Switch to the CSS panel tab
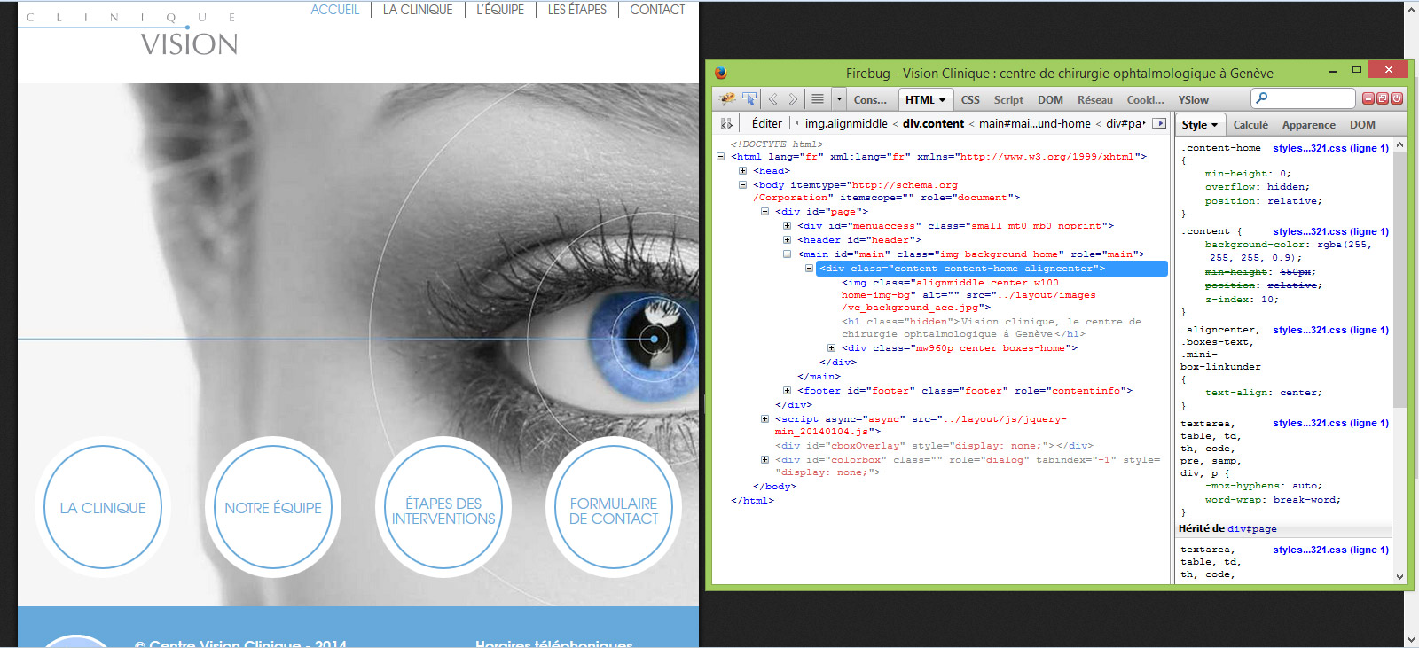 970,100
